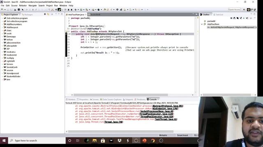Screen dimensions: 263x147
Task: Select the Demoapp project
Action: tap(11, 36)
